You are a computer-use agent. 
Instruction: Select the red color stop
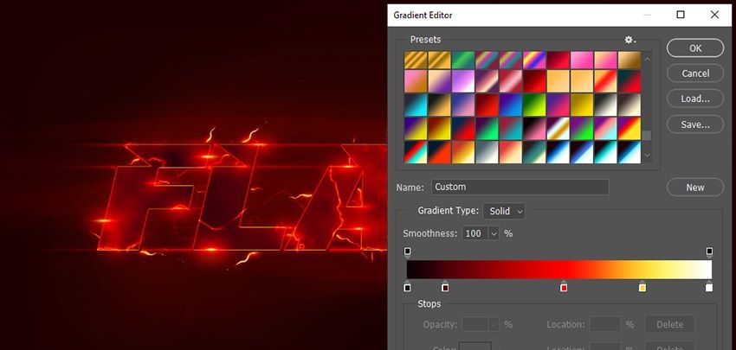pyautogui.click(x=564, y=287)
